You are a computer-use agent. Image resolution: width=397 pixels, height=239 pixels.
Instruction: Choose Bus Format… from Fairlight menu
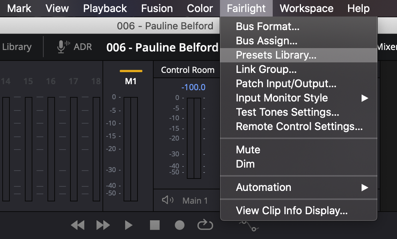(299, 27)
